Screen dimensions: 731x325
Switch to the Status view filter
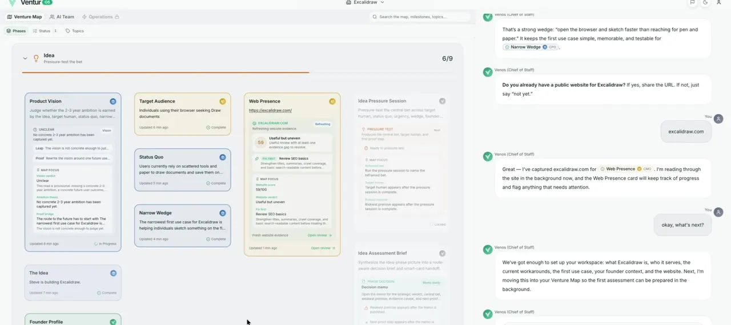pyautogui.click(x=45, y=31)
